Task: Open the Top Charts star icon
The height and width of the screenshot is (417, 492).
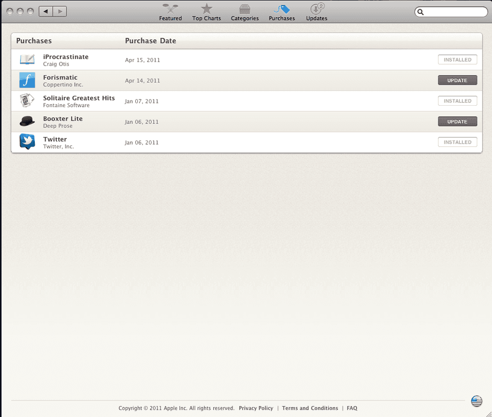Action: [x=207, y=9]
